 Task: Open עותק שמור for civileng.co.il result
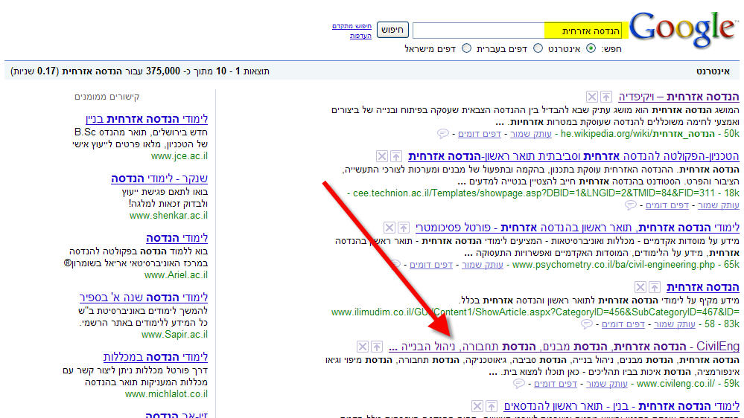tap(606, 384)
